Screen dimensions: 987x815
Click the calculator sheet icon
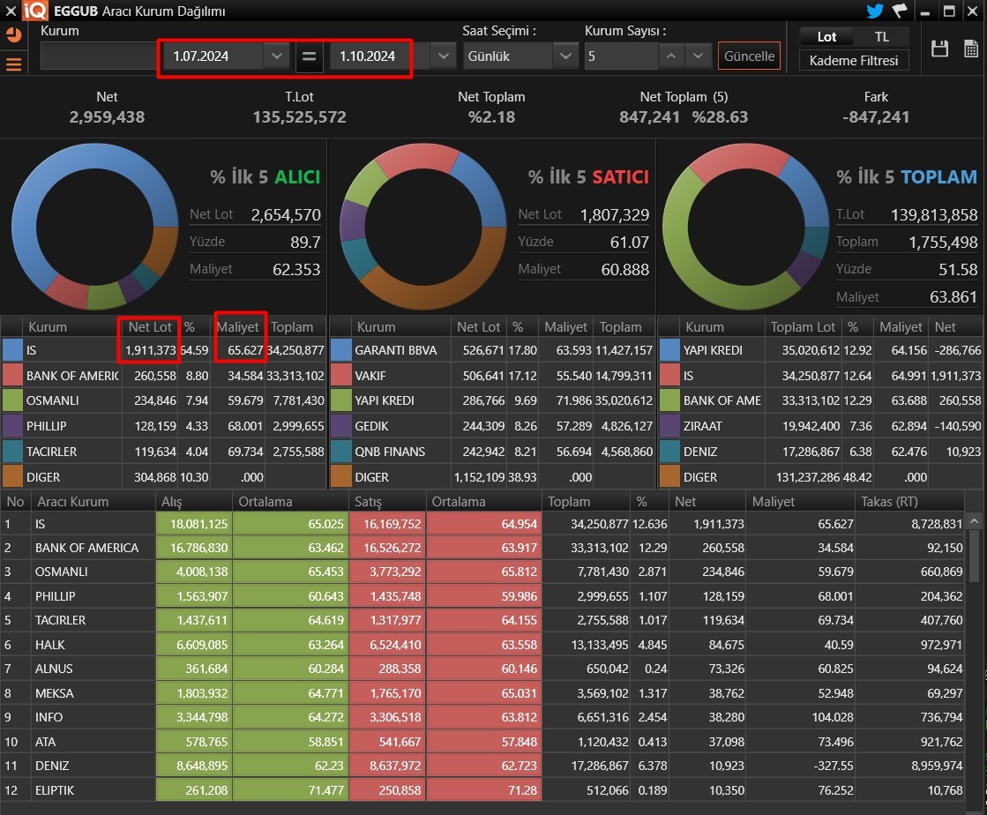coord(970,49)
